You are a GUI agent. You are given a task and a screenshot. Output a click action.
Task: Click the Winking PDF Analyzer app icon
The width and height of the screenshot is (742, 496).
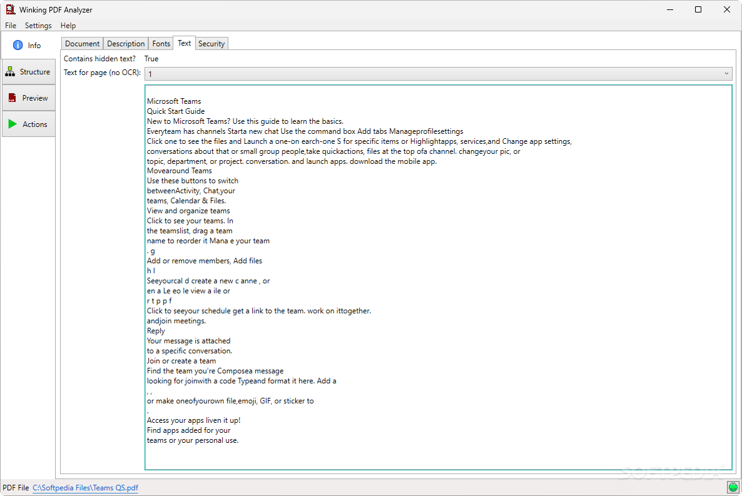click(x=11, y=9)
